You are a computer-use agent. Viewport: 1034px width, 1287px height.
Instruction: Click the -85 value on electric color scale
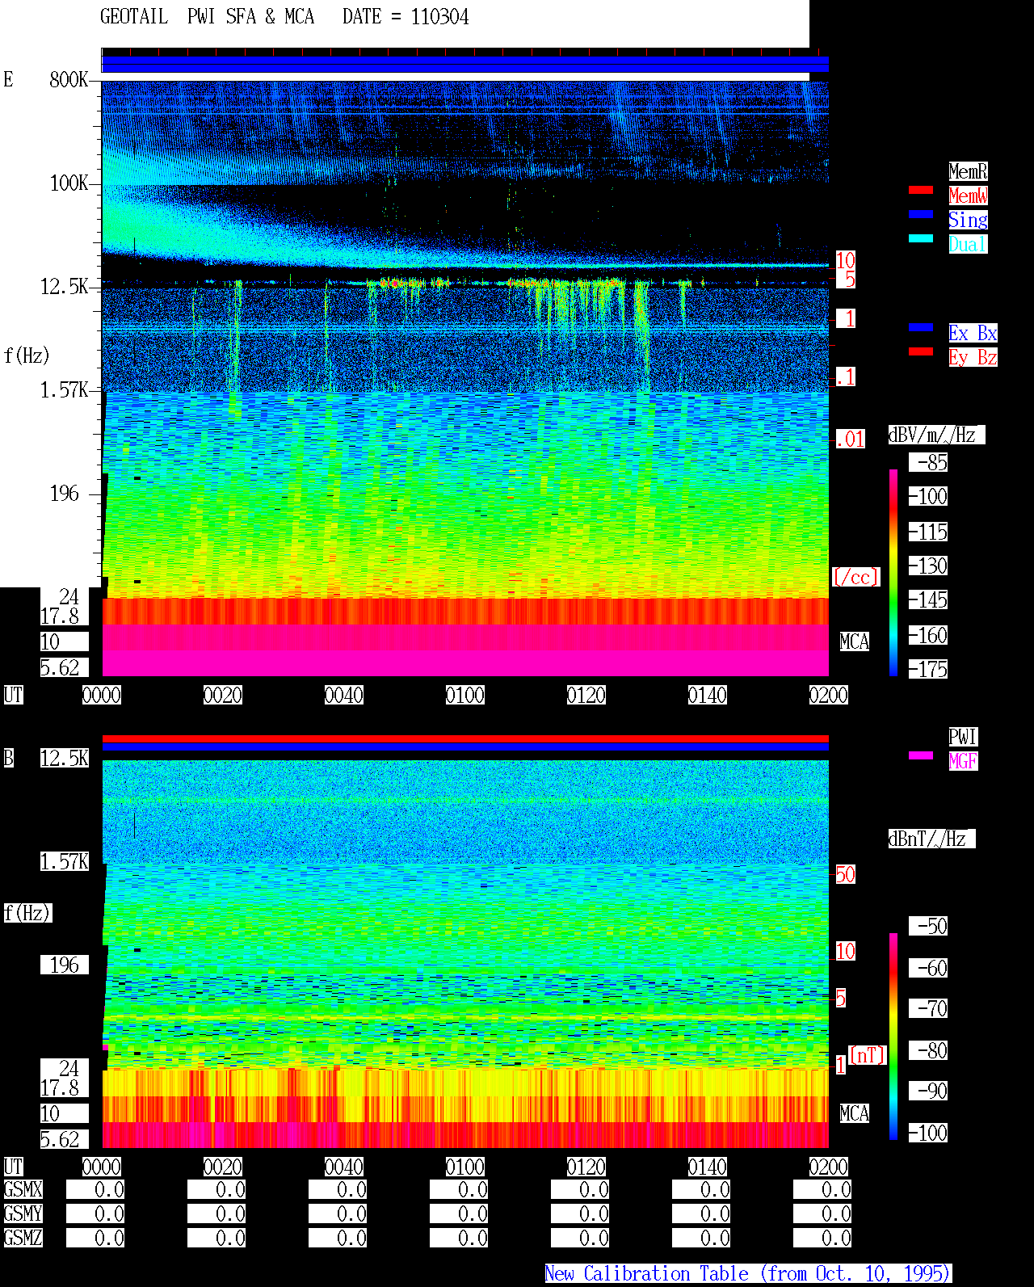928,462
